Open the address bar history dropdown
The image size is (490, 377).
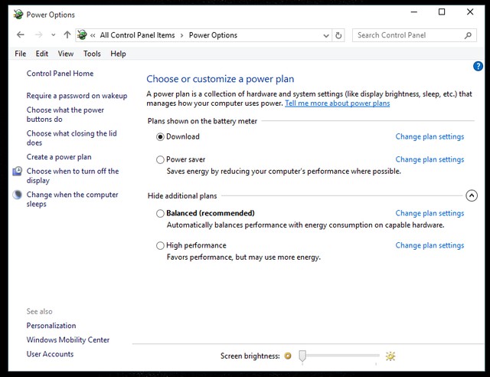[x=326, y=36]
